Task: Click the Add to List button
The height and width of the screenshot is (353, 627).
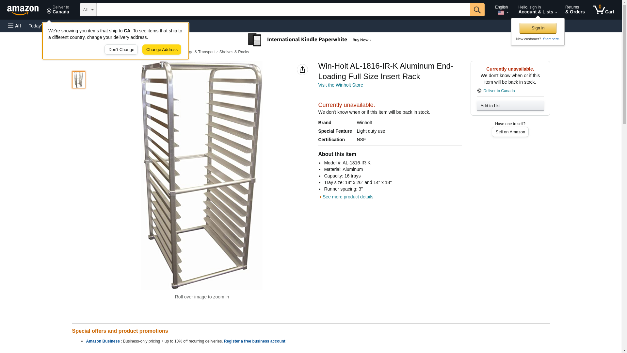Action: (510, 106)
